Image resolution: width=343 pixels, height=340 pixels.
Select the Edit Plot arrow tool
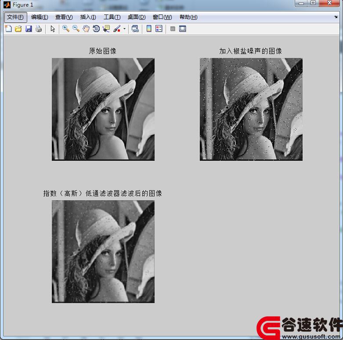53,29
